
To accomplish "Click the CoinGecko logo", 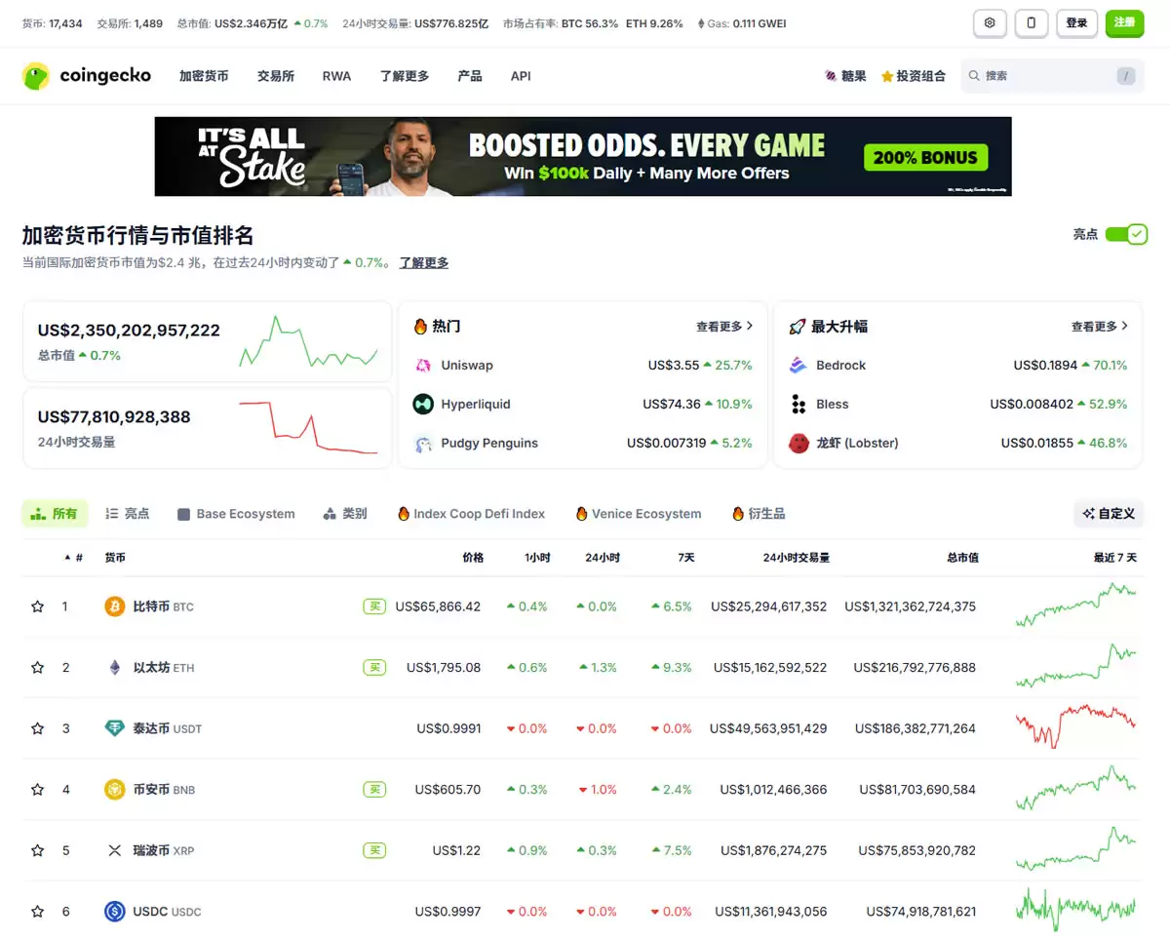I will tap(87, 76).
